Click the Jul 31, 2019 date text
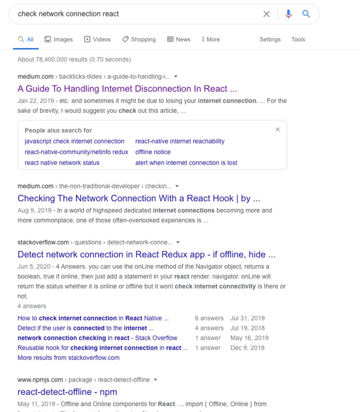 (248, 318)
